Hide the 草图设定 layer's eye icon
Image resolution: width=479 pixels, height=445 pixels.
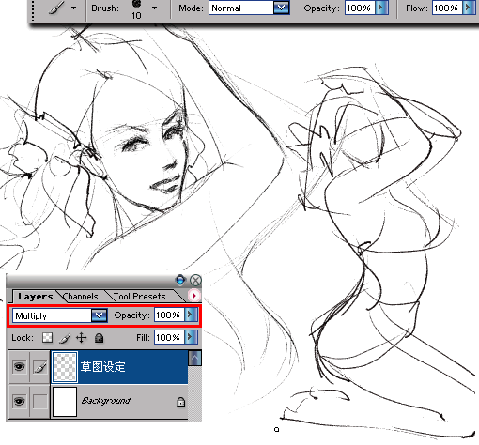[19, 367]
